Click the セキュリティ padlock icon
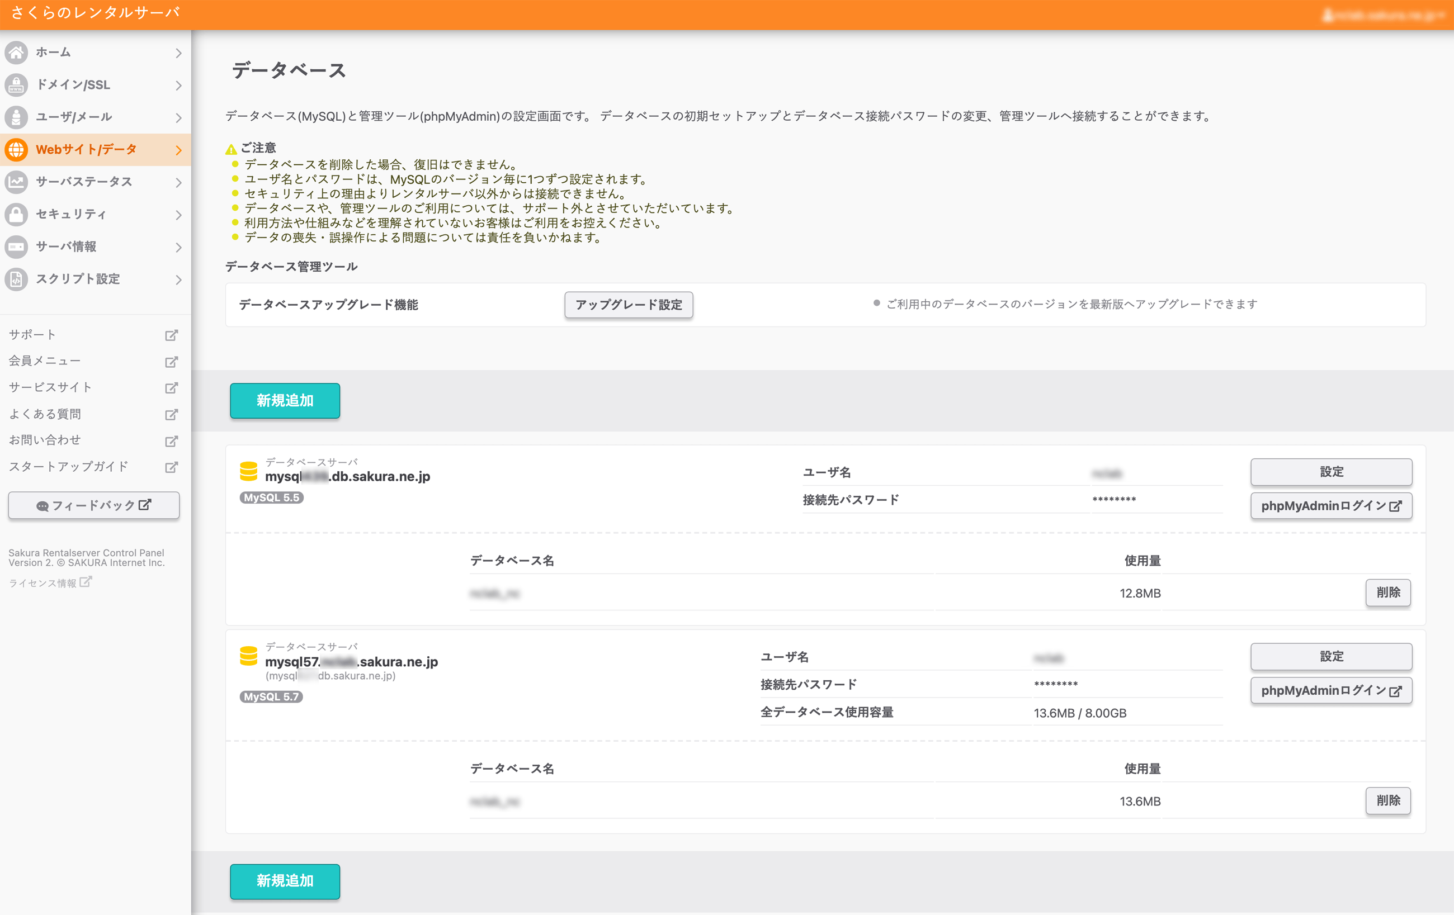The image size is (1454, 915). tap(16, 214)
